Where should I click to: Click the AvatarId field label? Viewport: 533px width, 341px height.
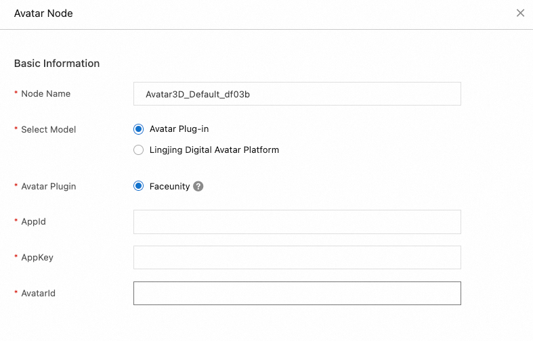pos(38,293)
